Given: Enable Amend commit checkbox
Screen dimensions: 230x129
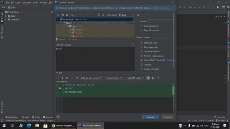Looking at the screenshot, I should [x=142, y=26].
